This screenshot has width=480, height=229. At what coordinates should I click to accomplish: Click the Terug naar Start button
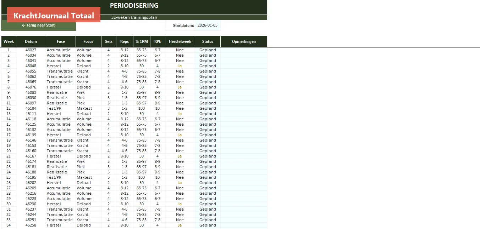click(38, 25)
